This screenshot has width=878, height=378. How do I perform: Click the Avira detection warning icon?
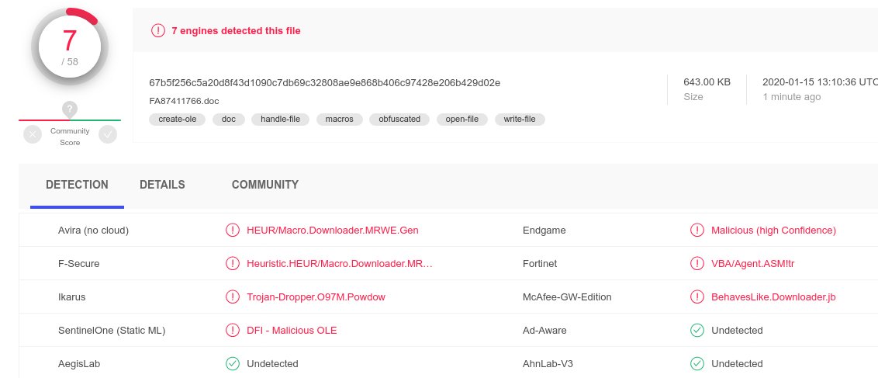pyautogui.click(x=233, y=231)
